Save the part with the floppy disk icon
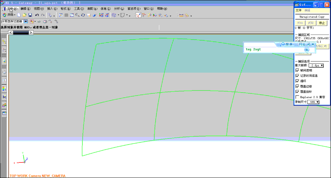Screen dimensions: 331x178 tap(30, 15)
